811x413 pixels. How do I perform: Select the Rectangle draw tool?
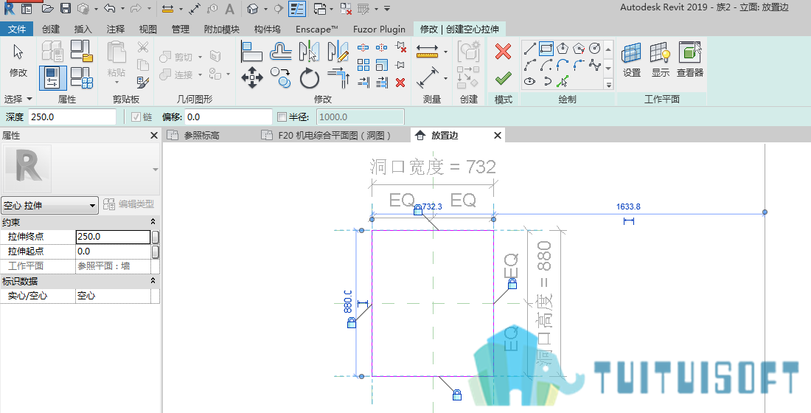(x=546, y=49)
